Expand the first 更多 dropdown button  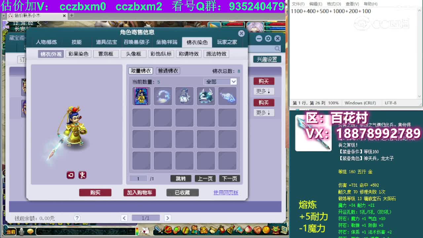point(263,91)
